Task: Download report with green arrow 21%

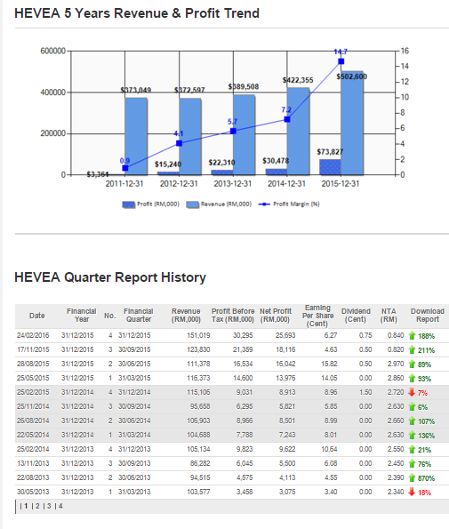Action: [x=420, y=449]
